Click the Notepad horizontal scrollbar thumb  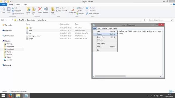pos(110,76)
